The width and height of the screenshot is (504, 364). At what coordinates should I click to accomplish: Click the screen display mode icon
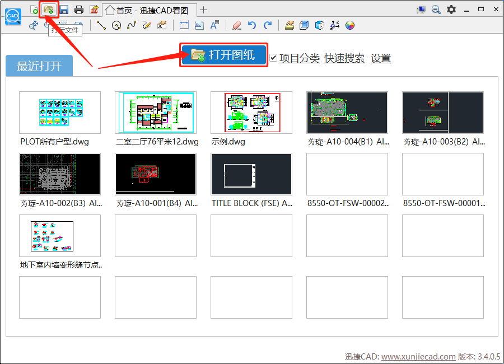click(x=421, y=10)
